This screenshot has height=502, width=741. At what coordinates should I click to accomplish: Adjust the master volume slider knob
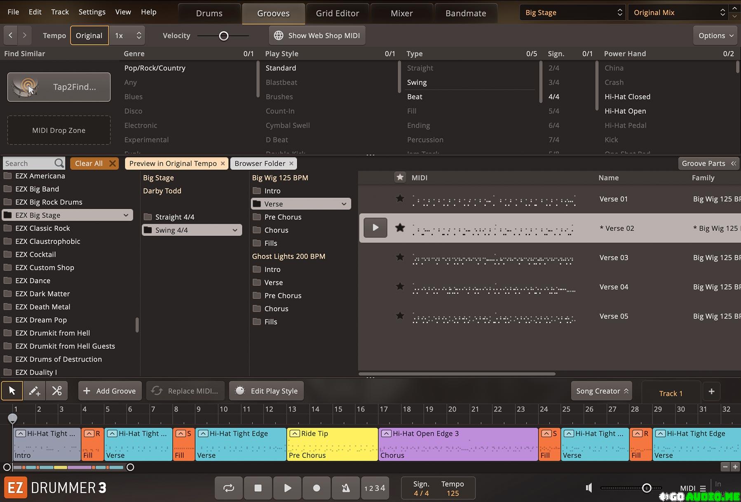pyautogui.click(x=647, y=488)
